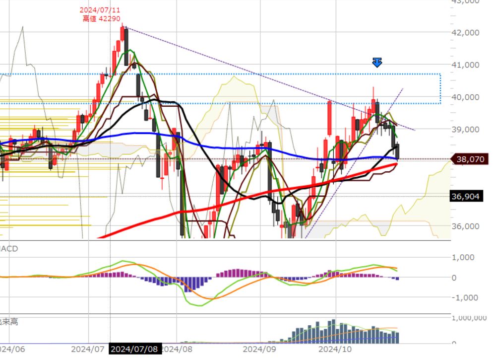
Task: Click the MACD 1,000 axis label
Action: tap(463, 257)
